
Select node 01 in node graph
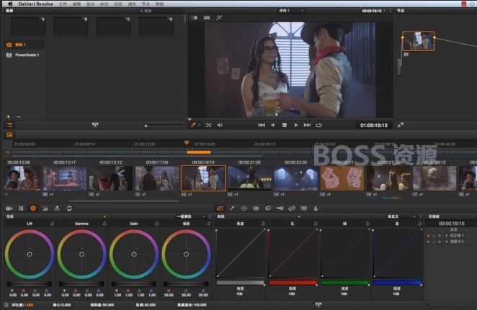419,41
